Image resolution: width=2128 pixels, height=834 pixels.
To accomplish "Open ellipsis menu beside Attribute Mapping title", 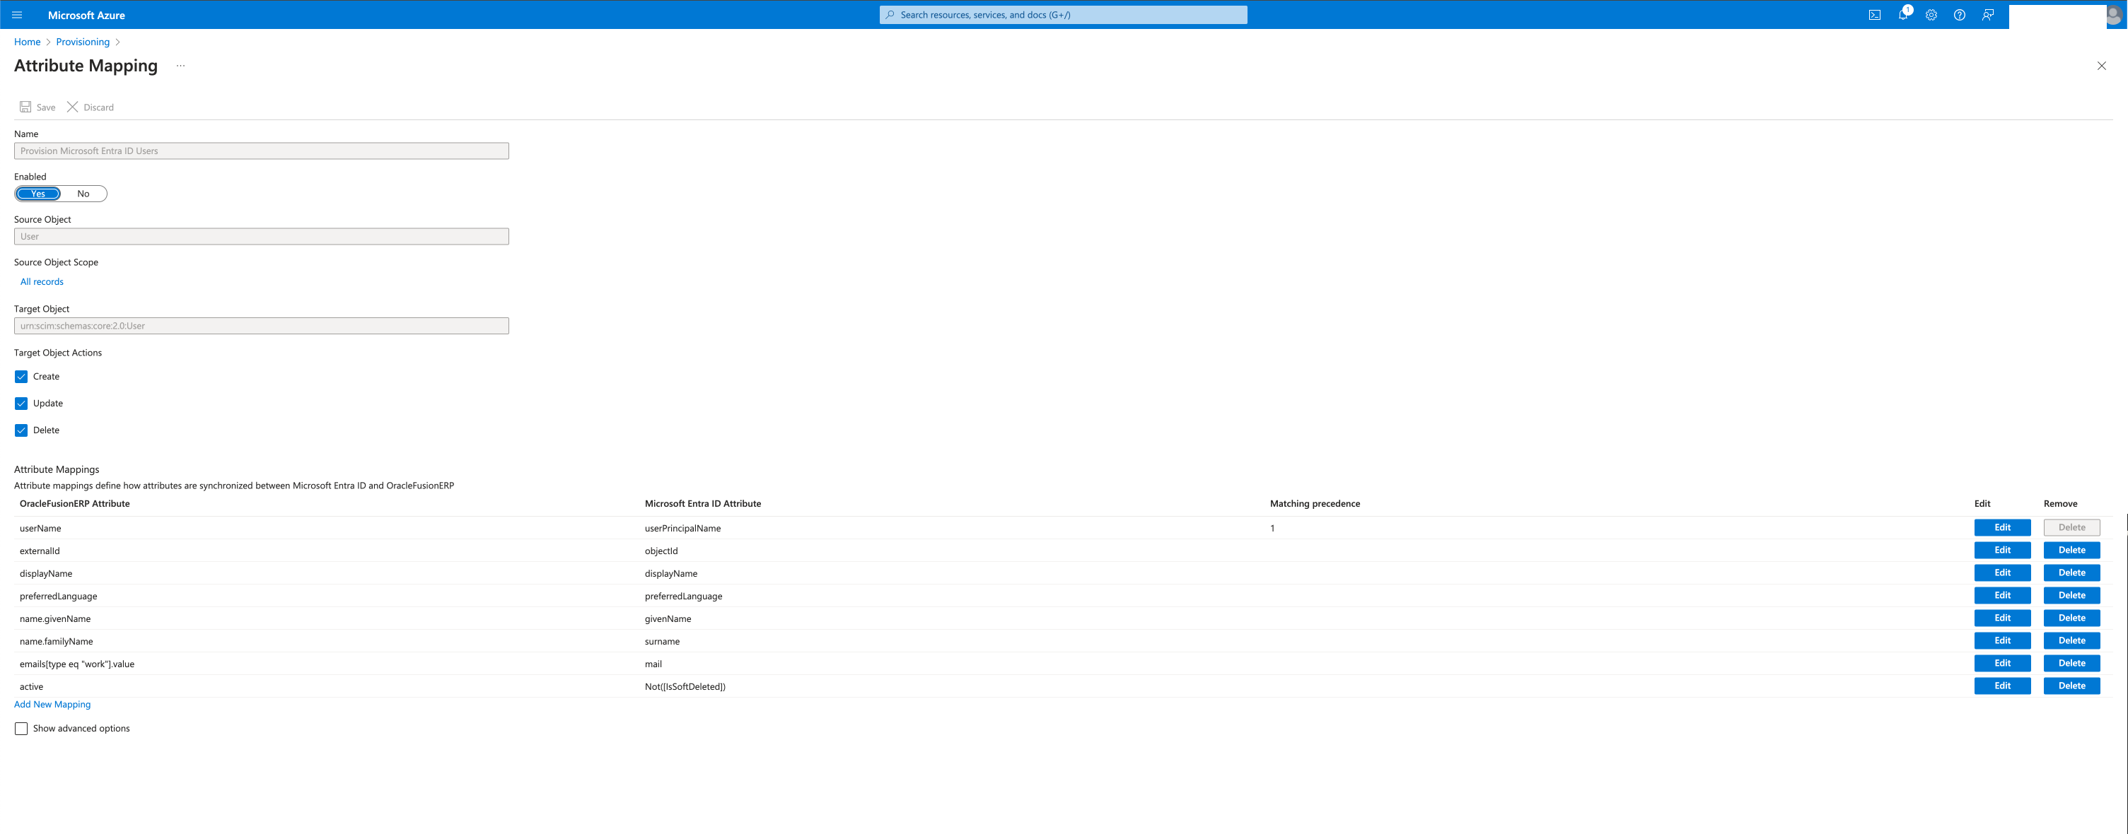I will pyautogui.click(x=180, y=66).
